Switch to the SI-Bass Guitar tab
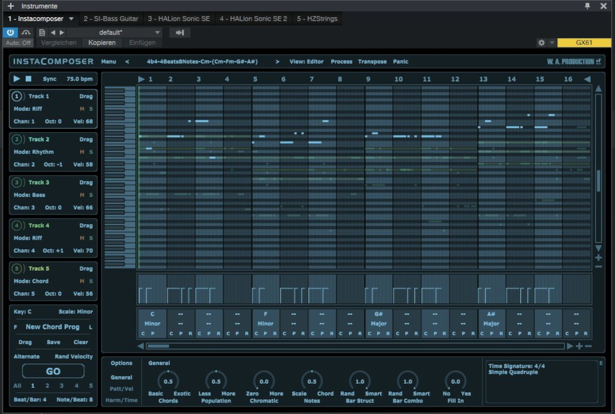The height and width of the screenshot is (414, 615). point(111,19)
